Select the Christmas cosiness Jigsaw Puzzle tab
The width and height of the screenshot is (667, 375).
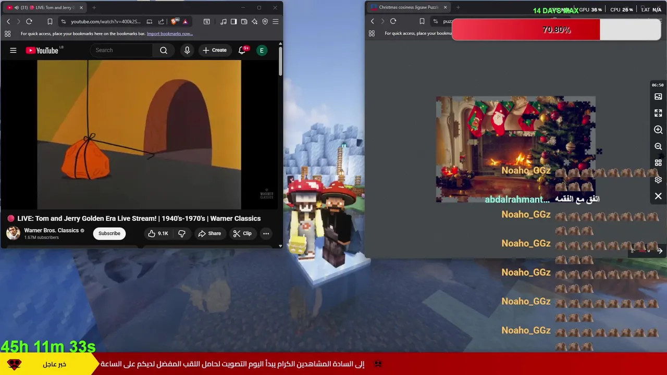tap(409, 7)
